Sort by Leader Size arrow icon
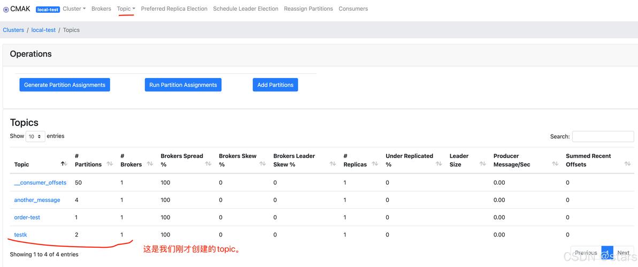The height and width of the screenshot is (267, 638). 482,164
